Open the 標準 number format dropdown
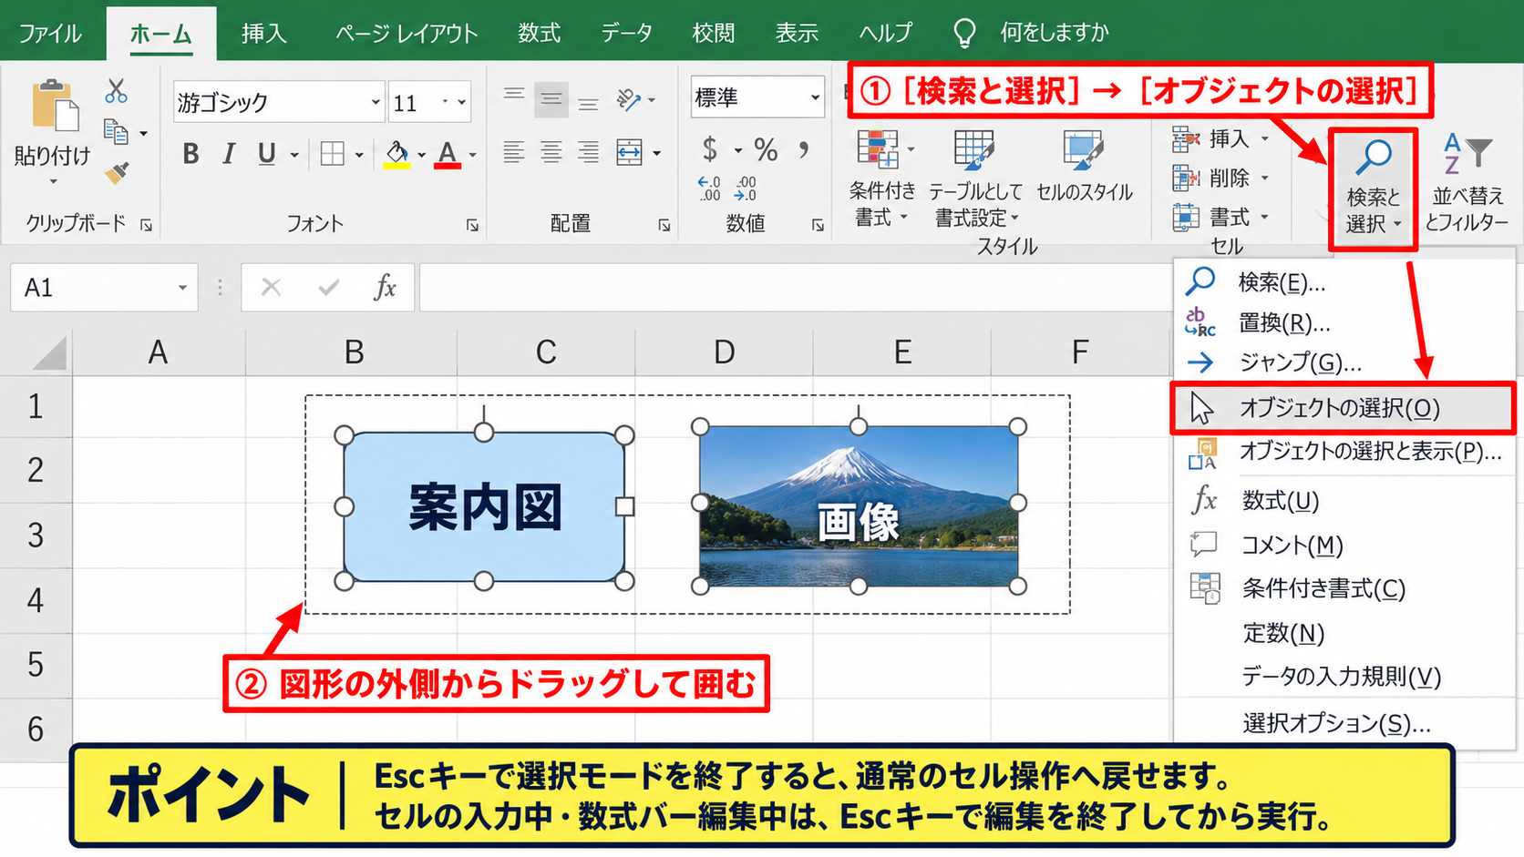This screenshot has width=1524, height=857. 815,97
